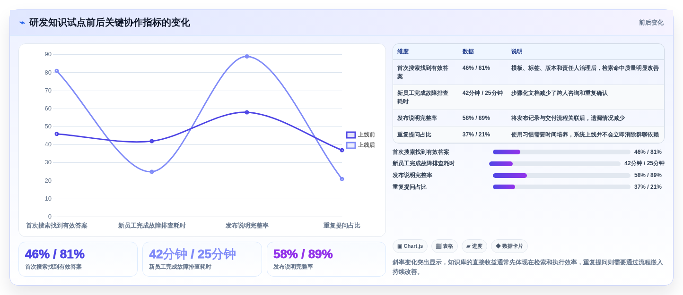Click 上线前 data point at 新员工完成故障排查耗时
Image resolution: width=683 pixels, height=295 pixels.
click(x=152, y=141)
